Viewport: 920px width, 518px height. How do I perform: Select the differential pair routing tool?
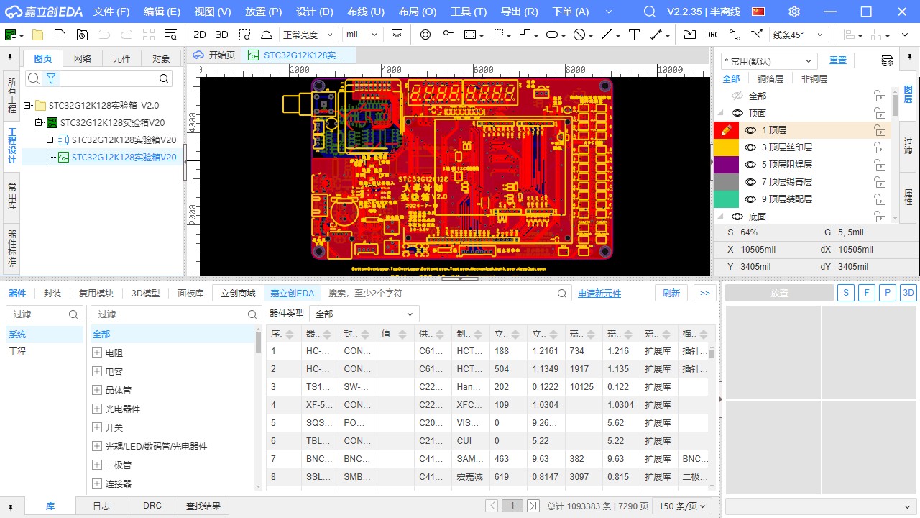[x=756, y=35]
